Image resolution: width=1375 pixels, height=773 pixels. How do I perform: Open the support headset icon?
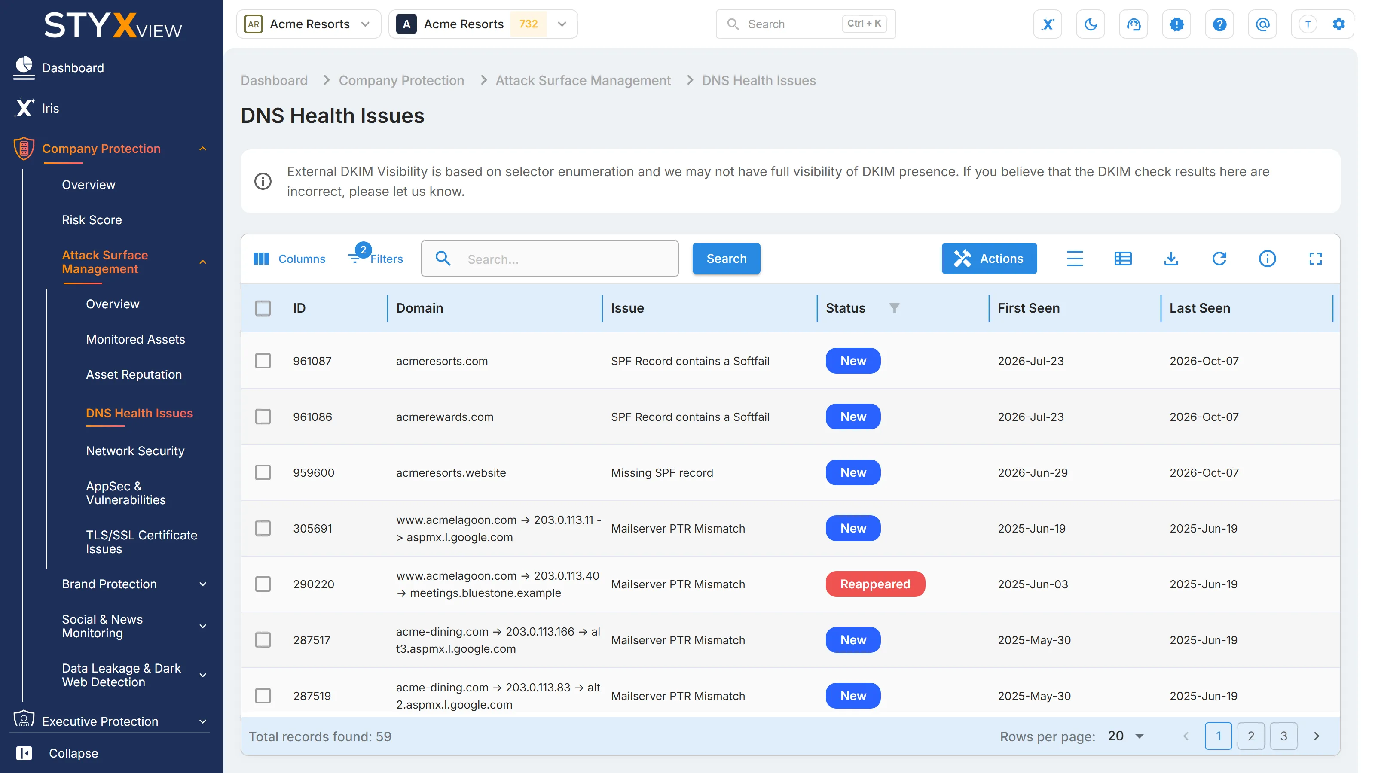pos(1133,24)
